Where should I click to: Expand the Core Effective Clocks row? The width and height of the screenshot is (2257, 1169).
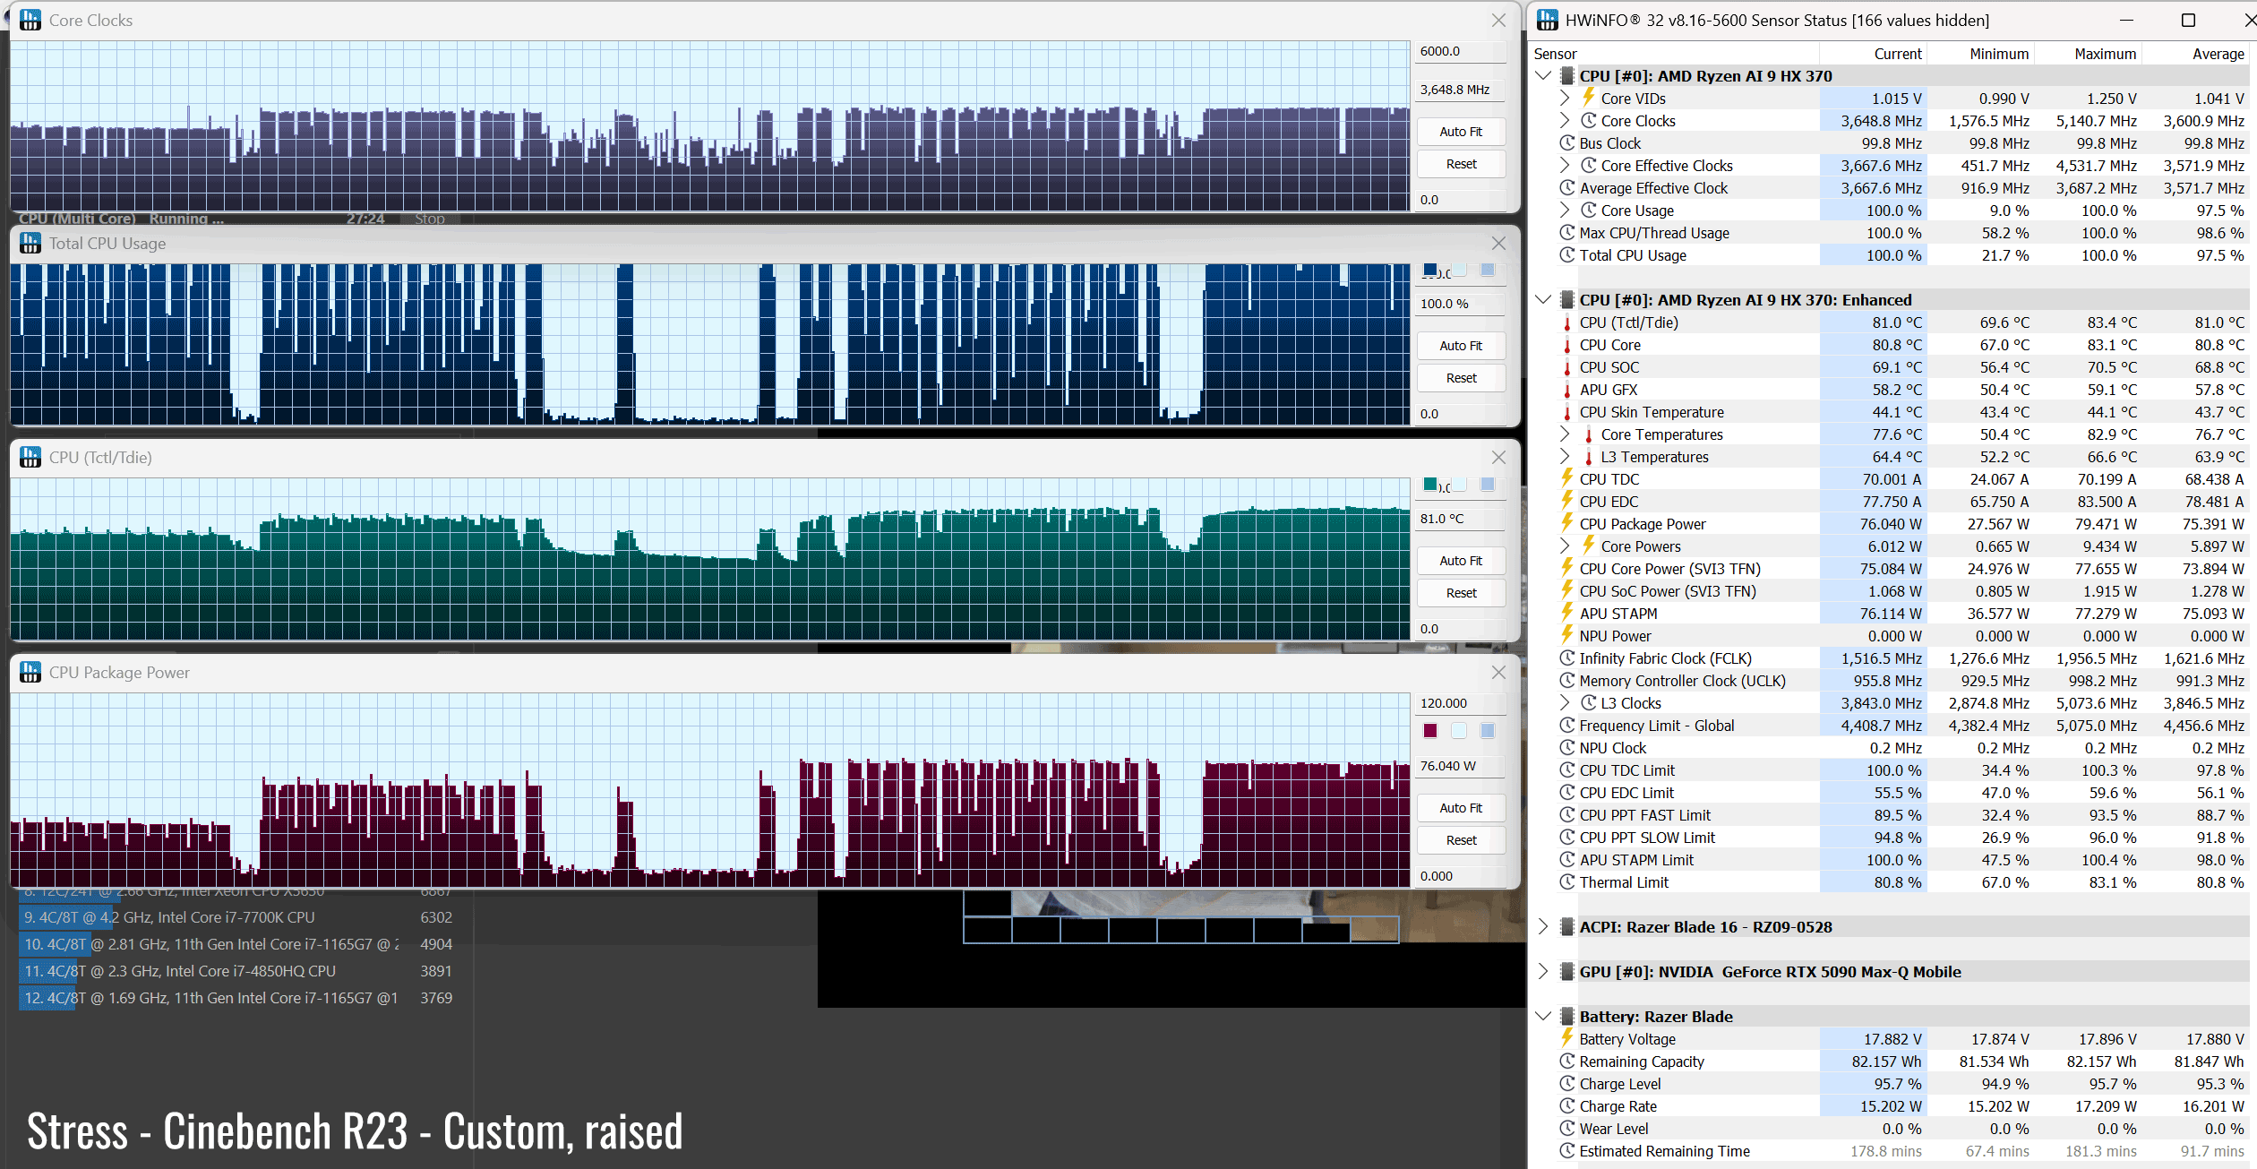coord(1565,166)
